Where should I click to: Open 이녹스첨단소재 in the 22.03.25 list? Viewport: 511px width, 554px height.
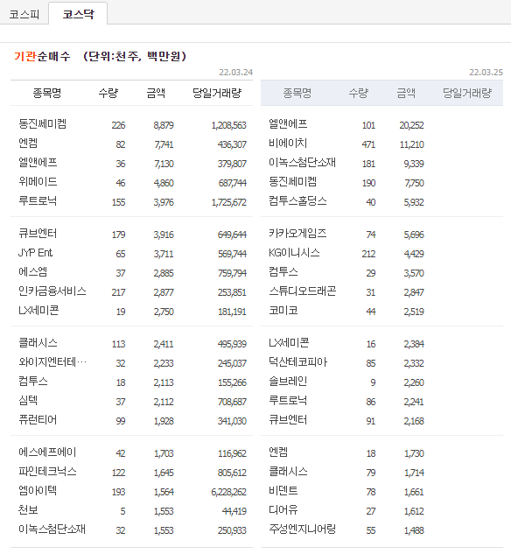(x=302, y=163)
